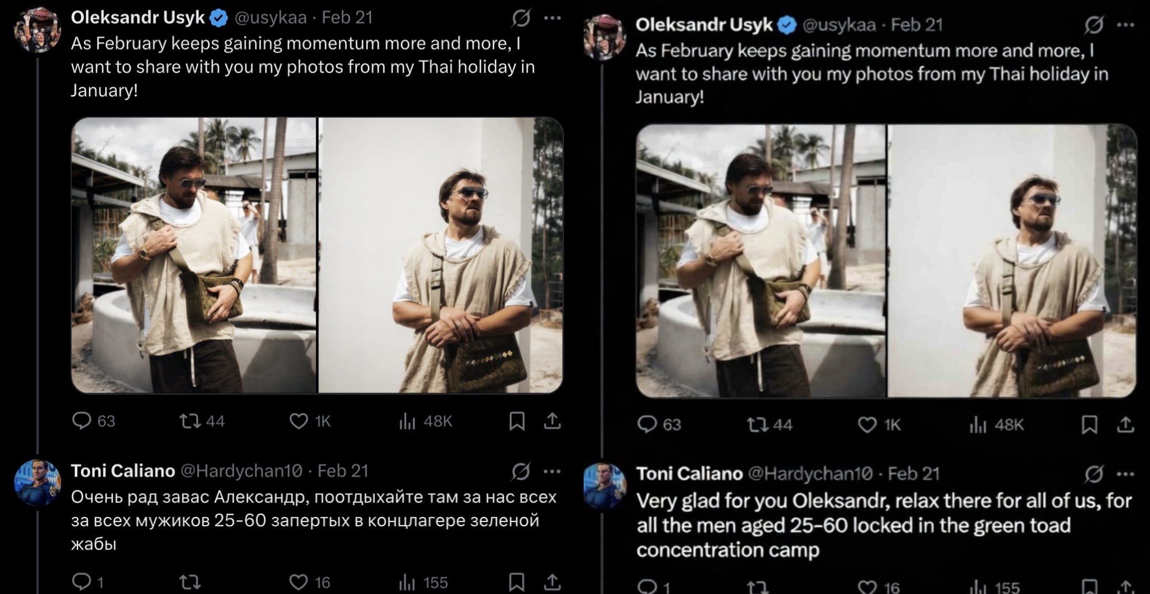Screen dimensions: 1150x594
Task: Open Toni Caliano's name on the Russian reply
Action: [123, 470]
